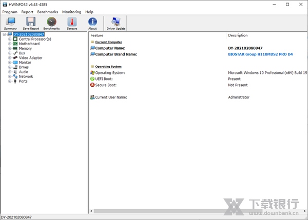
Task: Open the Monitoring menu
Action: click(71, 12)
